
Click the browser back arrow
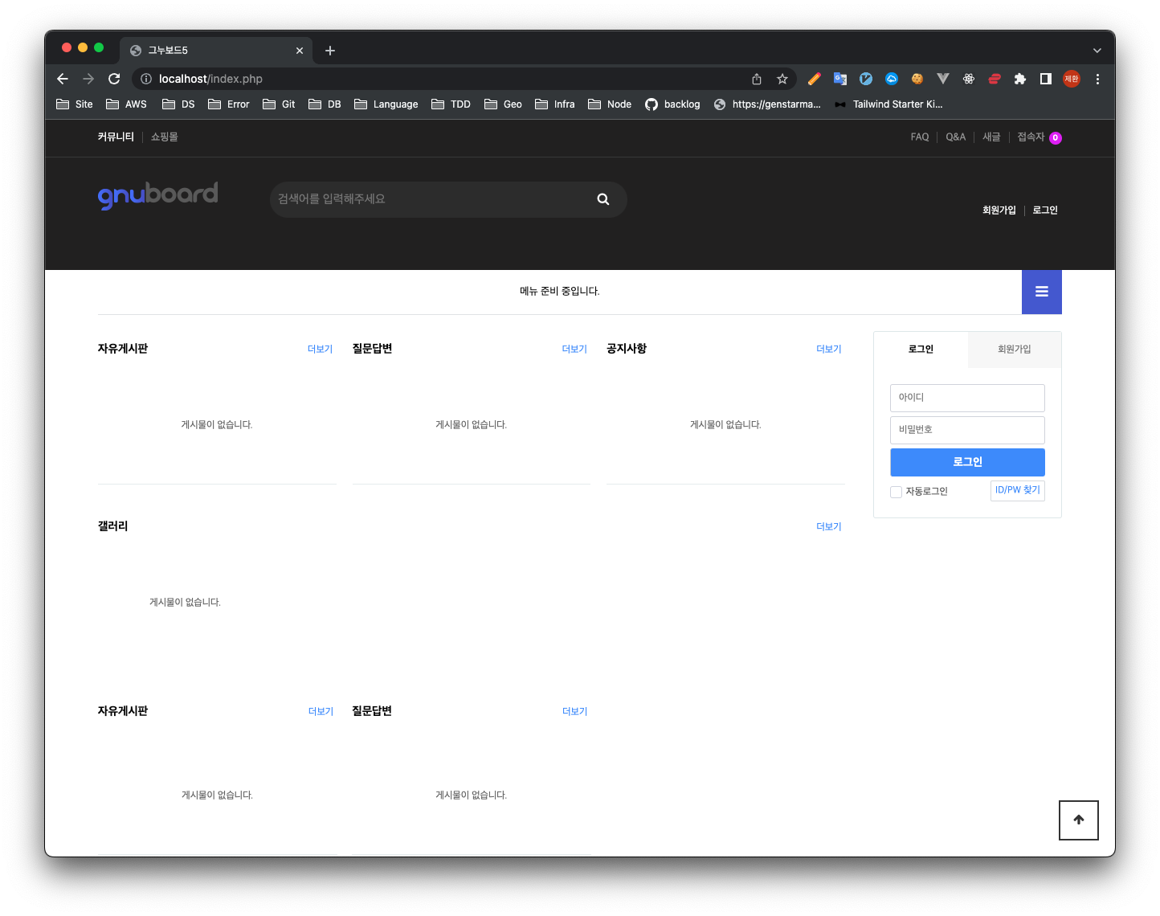(x=63, y=79)
